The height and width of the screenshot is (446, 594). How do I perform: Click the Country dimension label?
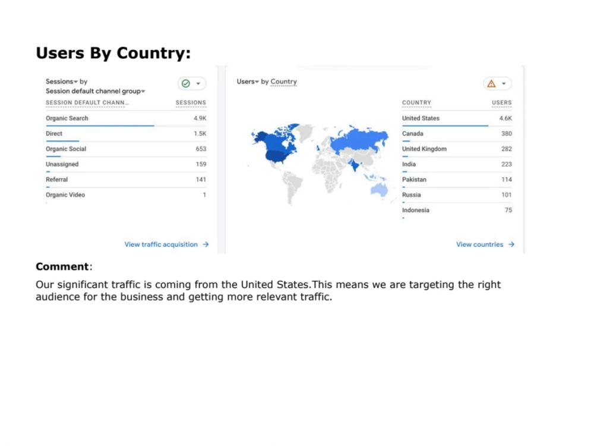(x=284, y=82)
